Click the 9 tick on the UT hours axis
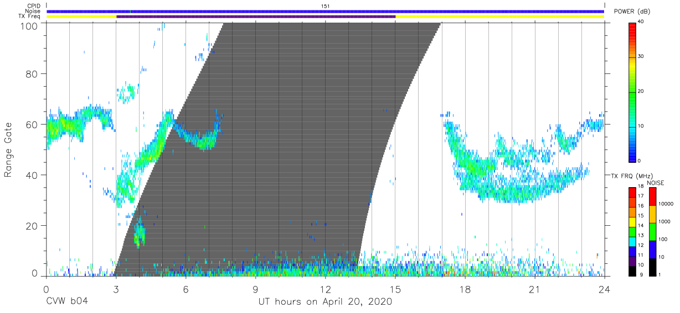Image resolution: width=680 pixels, height=313 pixels. pyautogui.click(x=255, y=290)
